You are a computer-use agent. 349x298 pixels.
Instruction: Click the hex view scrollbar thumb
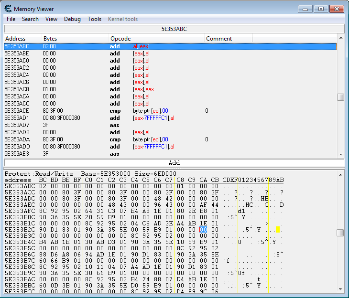(x=340, y=233)
